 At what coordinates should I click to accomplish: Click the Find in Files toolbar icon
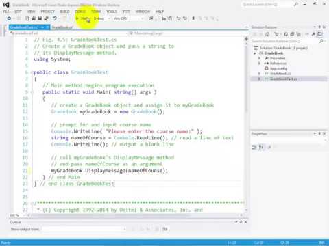pos(151,18)
